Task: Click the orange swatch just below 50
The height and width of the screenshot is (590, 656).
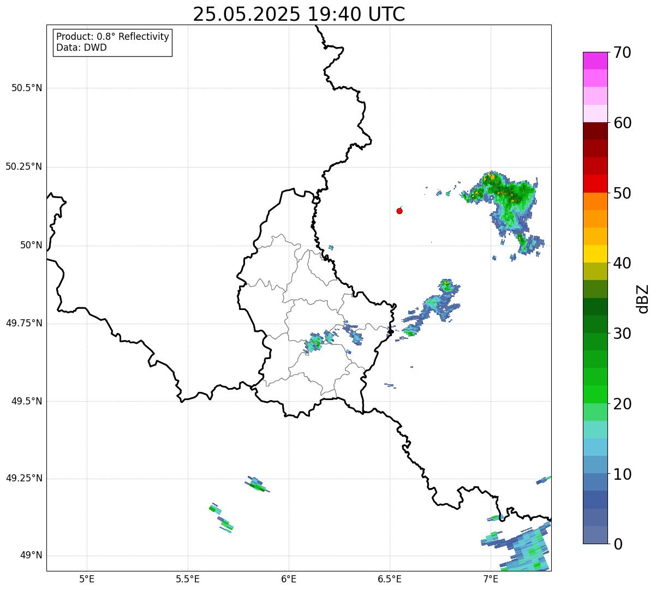Action: [x=595, y=201]
